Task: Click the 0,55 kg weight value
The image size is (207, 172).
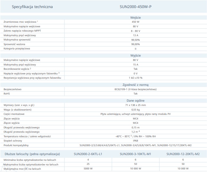Action: pos(135,110)
